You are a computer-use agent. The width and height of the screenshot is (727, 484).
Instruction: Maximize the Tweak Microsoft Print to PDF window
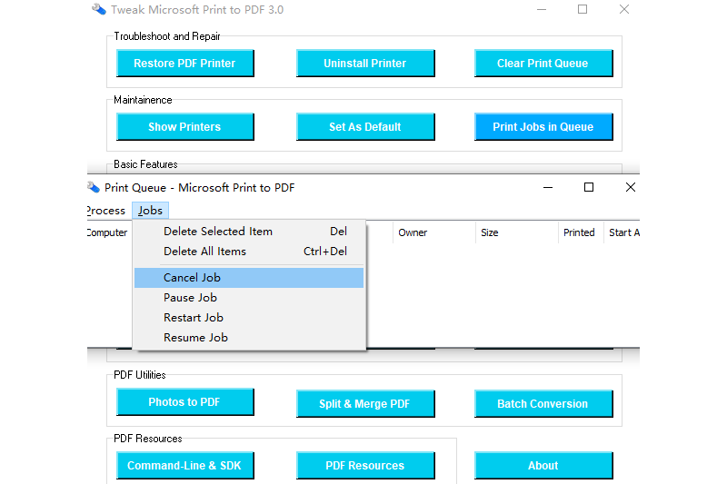coord(583,9)
